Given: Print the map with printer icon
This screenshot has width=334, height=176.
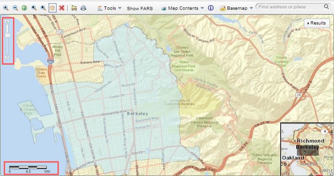Looking at the screenshot, I should 83,8.
